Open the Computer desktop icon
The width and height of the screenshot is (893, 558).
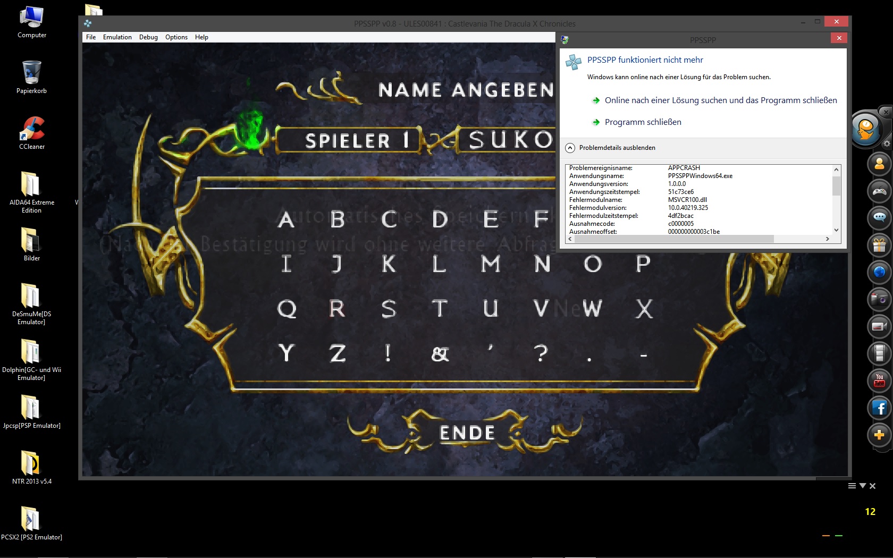(32, 22)
